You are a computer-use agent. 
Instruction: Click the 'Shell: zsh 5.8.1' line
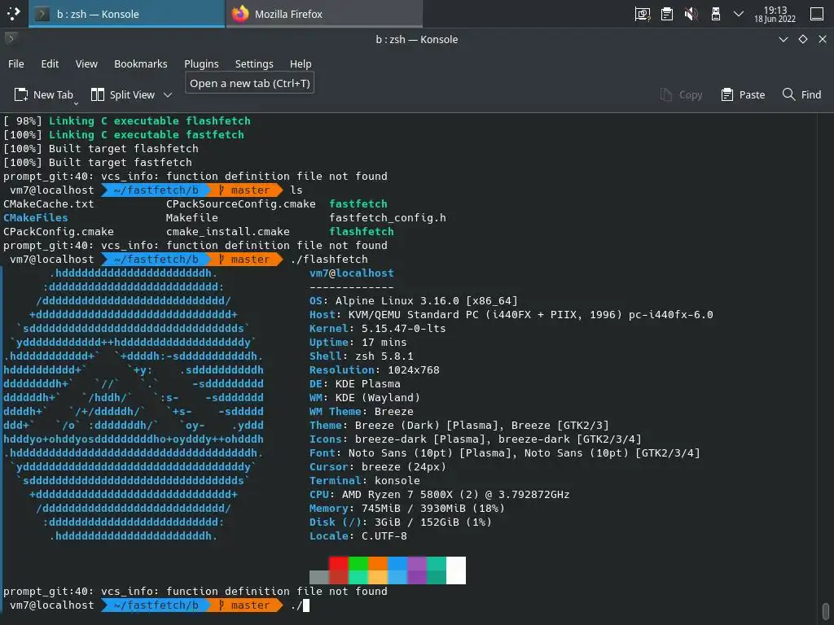361,356
